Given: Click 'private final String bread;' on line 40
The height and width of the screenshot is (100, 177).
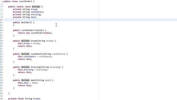Looking at the screenshot, I should tap(24, 99).
